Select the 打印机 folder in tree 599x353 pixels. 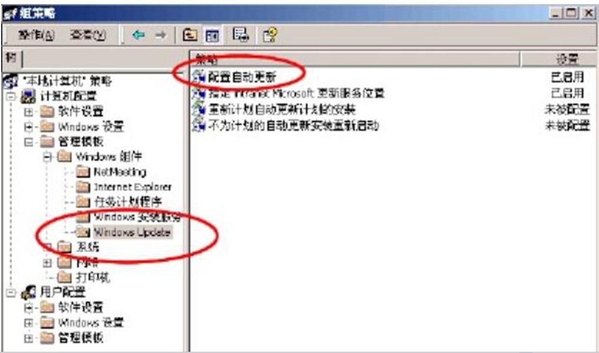point(93,277)
